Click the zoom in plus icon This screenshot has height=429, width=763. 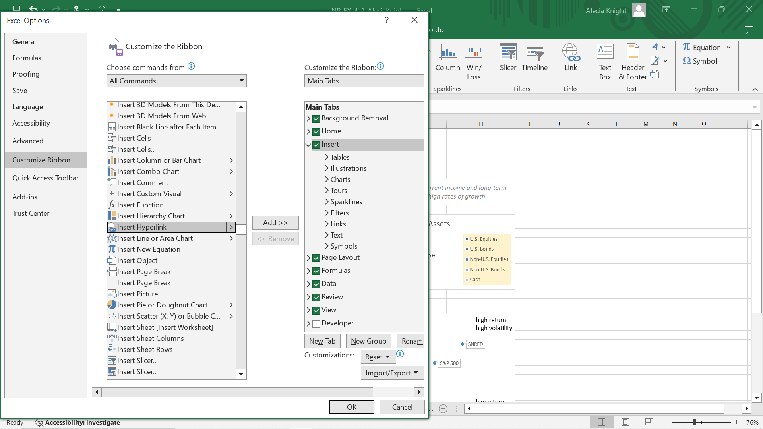736,422
